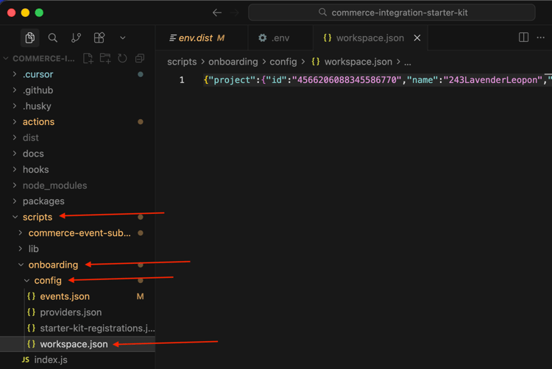Go back using the navigation arrow
Screen dimensions: 552x369
point(217,12)
